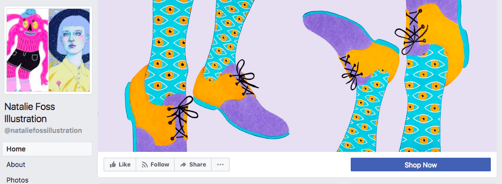Screen dimensions: 502x184
Task: Select the Home tab in sidebar
Action: 47,149
